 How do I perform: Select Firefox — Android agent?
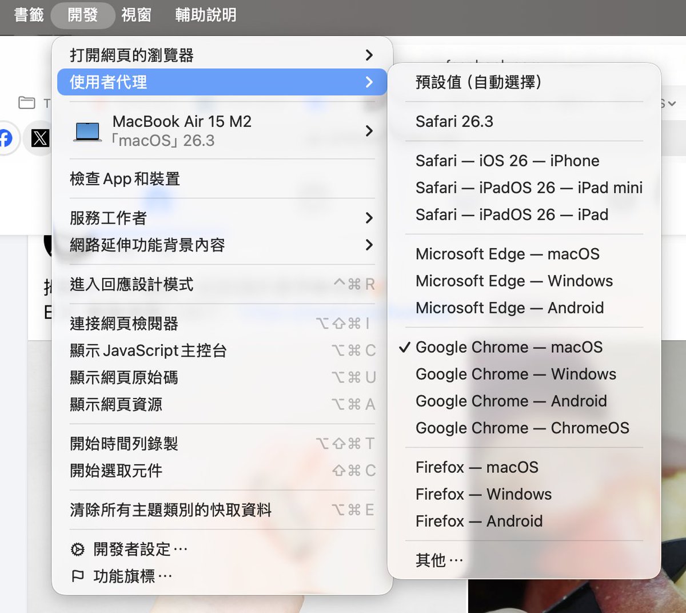pos(524,521)
